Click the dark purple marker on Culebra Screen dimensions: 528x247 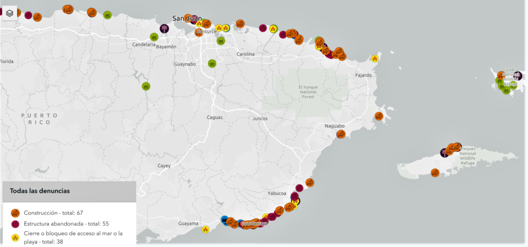click(x=517, y=76)
